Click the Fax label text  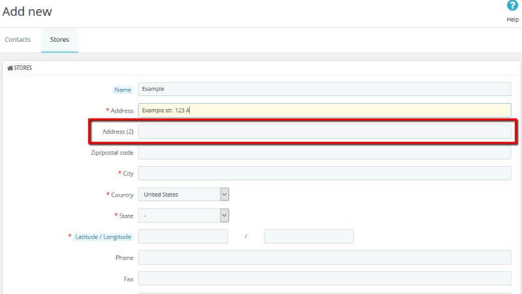129,279
